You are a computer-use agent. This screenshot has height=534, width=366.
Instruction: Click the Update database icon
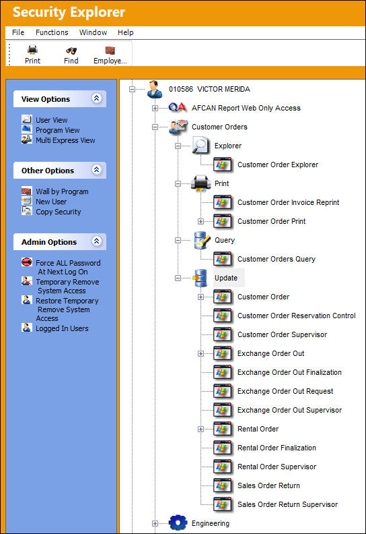[x=200, y=278]
